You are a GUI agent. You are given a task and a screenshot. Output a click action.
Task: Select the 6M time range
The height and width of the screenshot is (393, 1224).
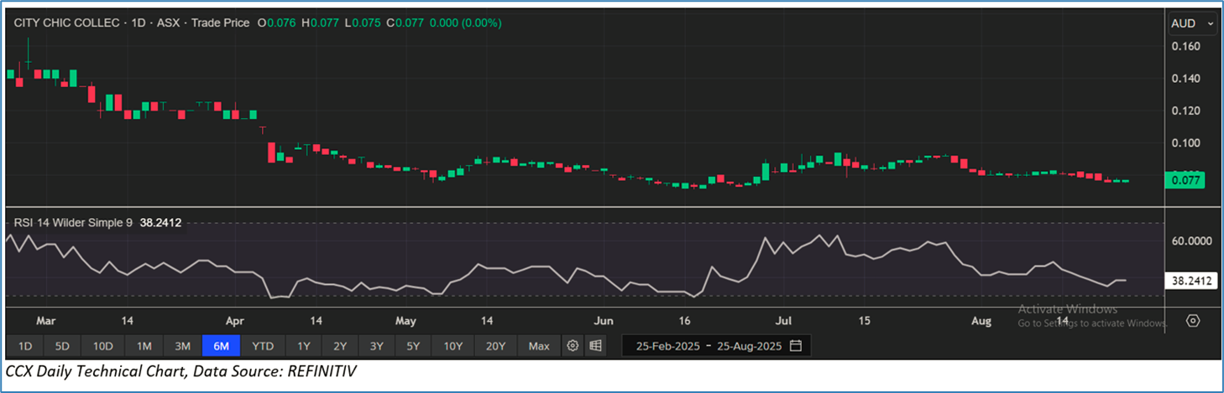222,345
